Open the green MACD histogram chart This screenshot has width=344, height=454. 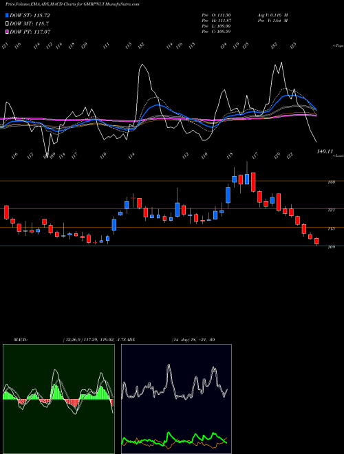pos(58,399)
